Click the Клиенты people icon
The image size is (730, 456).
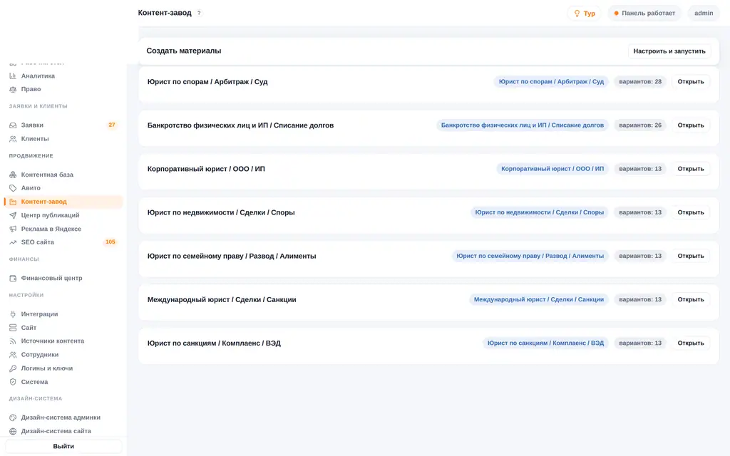tap(13, 139)
